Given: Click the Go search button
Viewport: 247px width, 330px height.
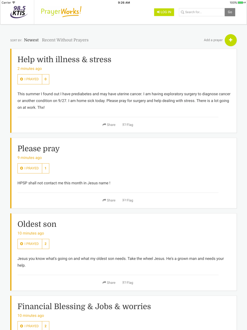Looking at the screenshot, I should tap(230, 12).
